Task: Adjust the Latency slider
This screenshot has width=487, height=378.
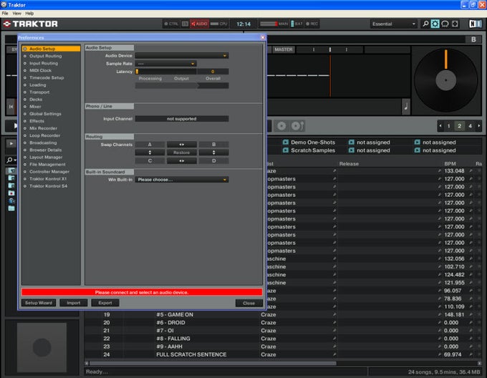Action: click(165, 72)
